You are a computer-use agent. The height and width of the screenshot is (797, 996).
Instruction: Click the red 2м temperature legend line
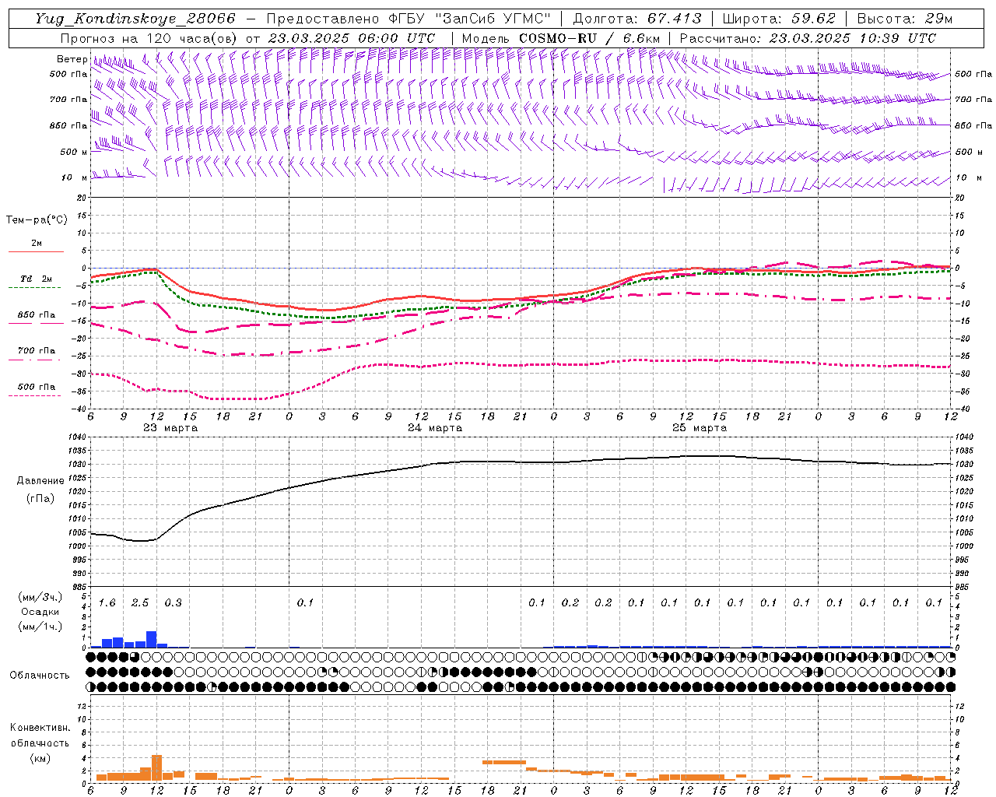(x=37, y=252)
